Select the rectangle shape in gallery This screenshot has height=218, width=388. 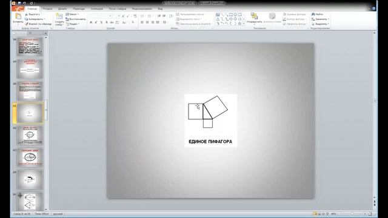coord(231,15)
